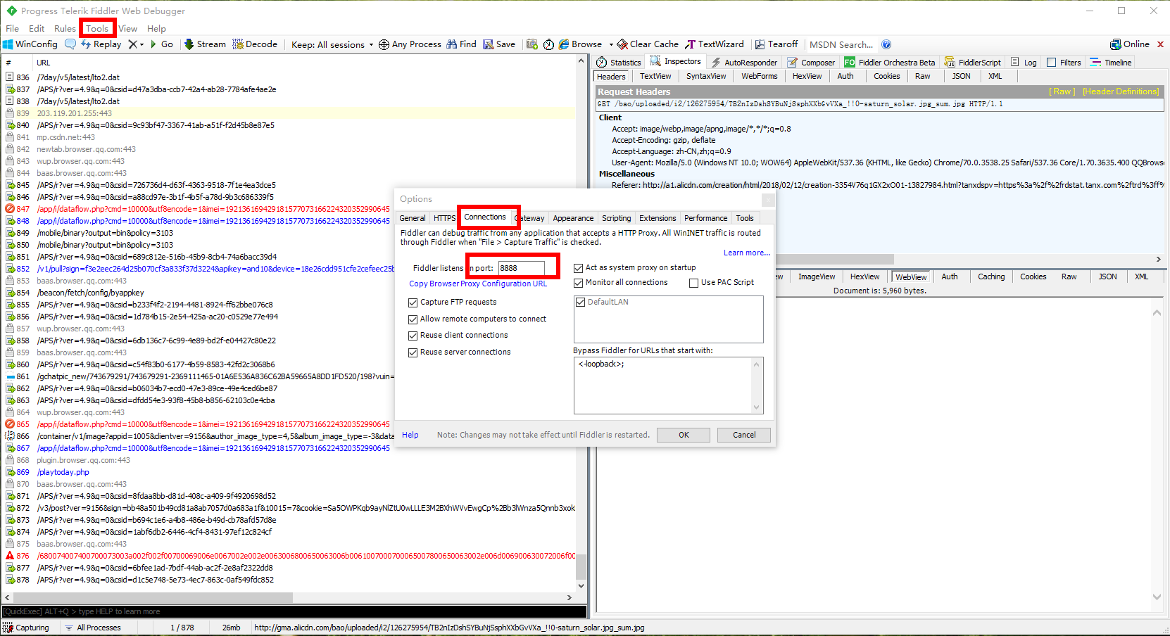Open the File menu

coord(13,29)
